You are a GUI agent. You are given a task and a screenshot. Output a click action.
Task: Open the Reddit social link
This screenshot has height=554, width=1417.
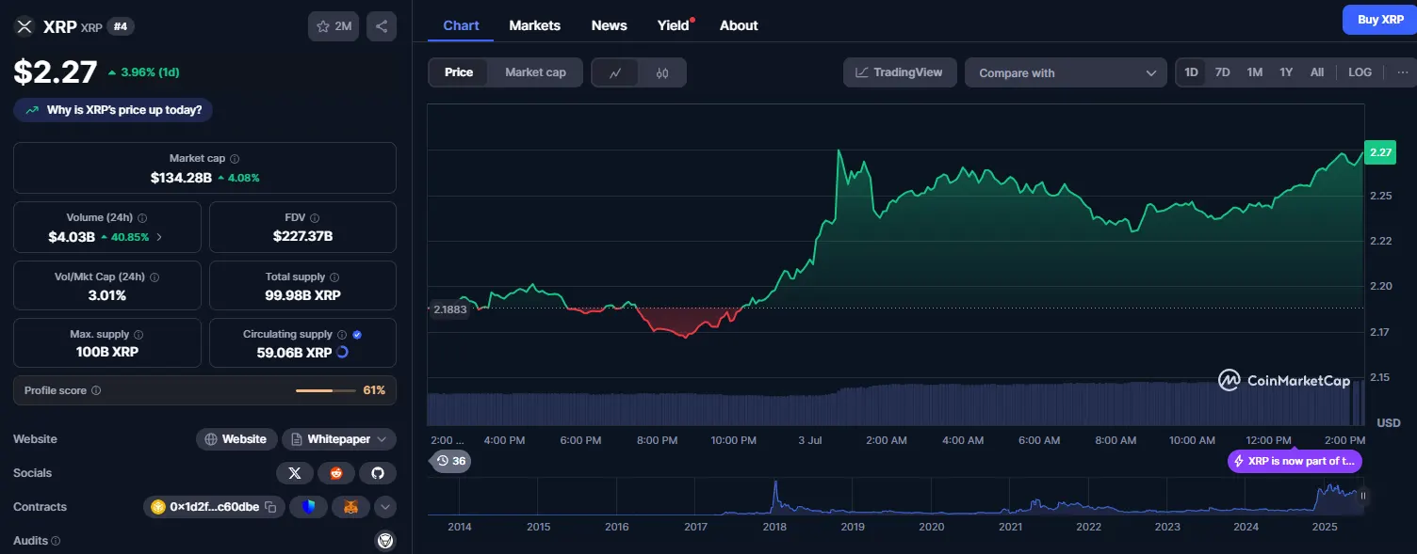[x=336, y=473]
